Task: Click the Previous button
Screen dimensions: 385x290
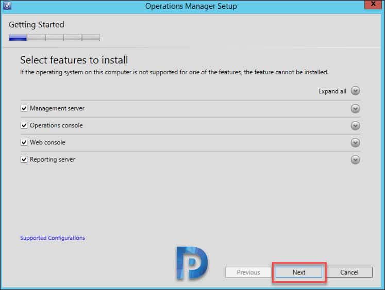Action: click(x=248, y=272)
